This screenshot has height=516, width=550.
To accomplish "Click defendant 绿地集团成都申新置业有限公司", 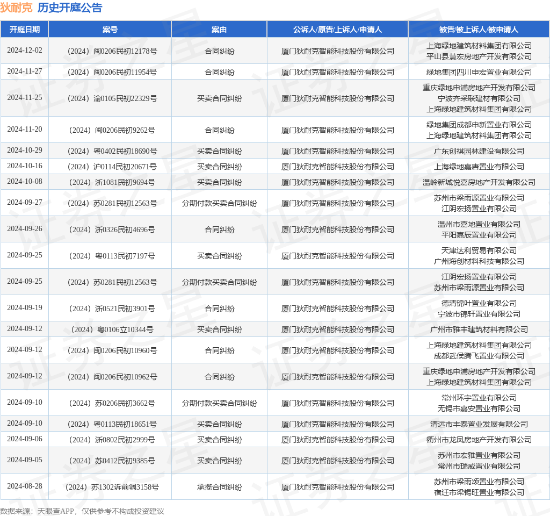I will (x=479, y=125).
